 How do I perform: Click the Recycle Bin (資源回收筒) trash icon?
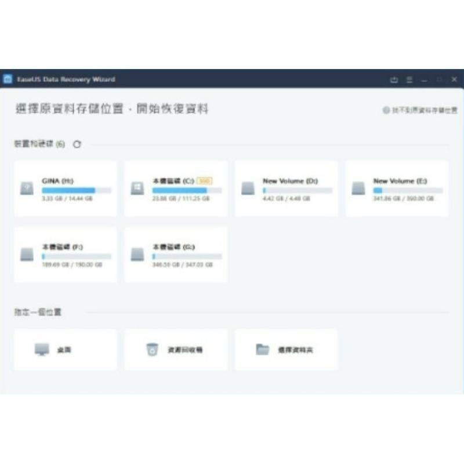coord(153,349)
